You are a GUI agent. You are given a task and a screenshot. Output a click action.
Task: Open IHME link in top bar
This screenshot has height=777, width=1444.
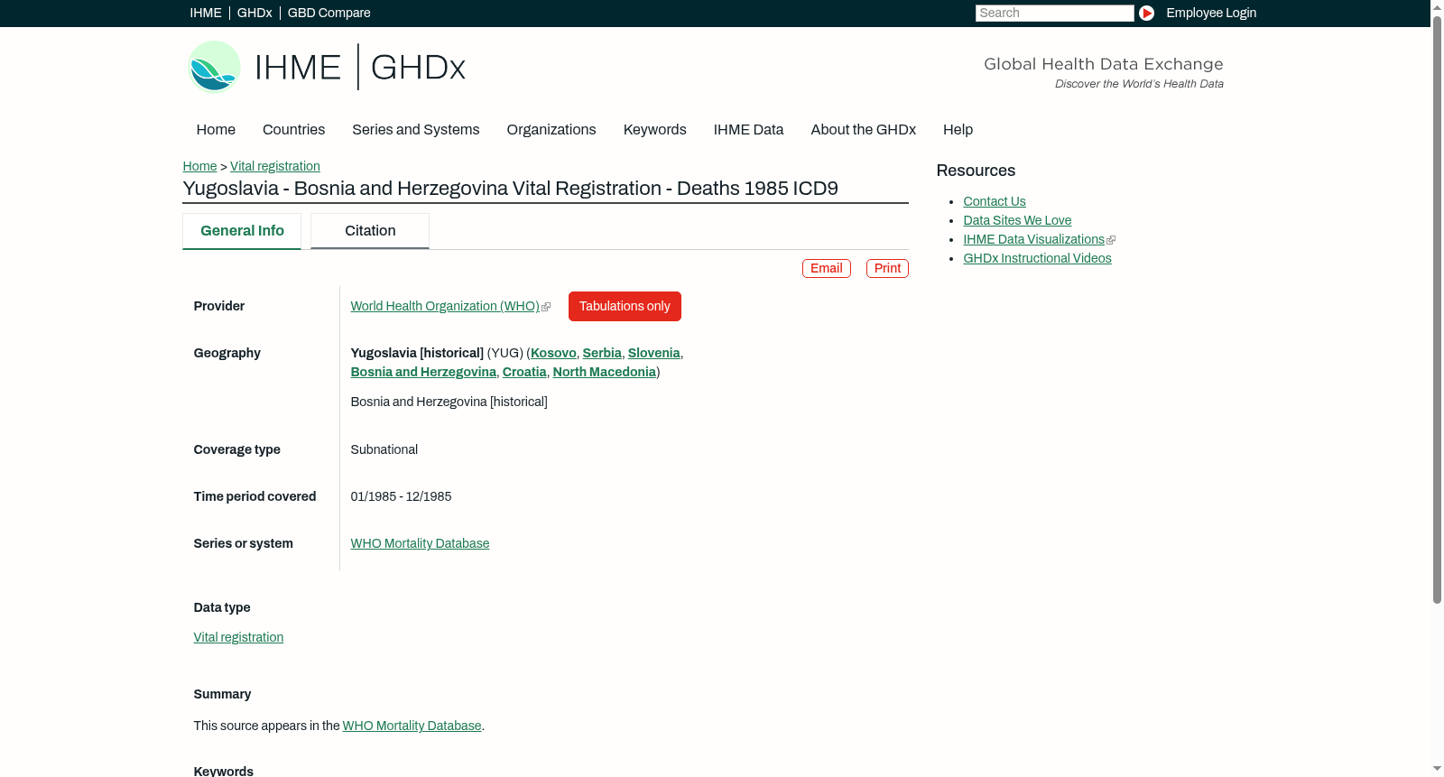point(206,13)
